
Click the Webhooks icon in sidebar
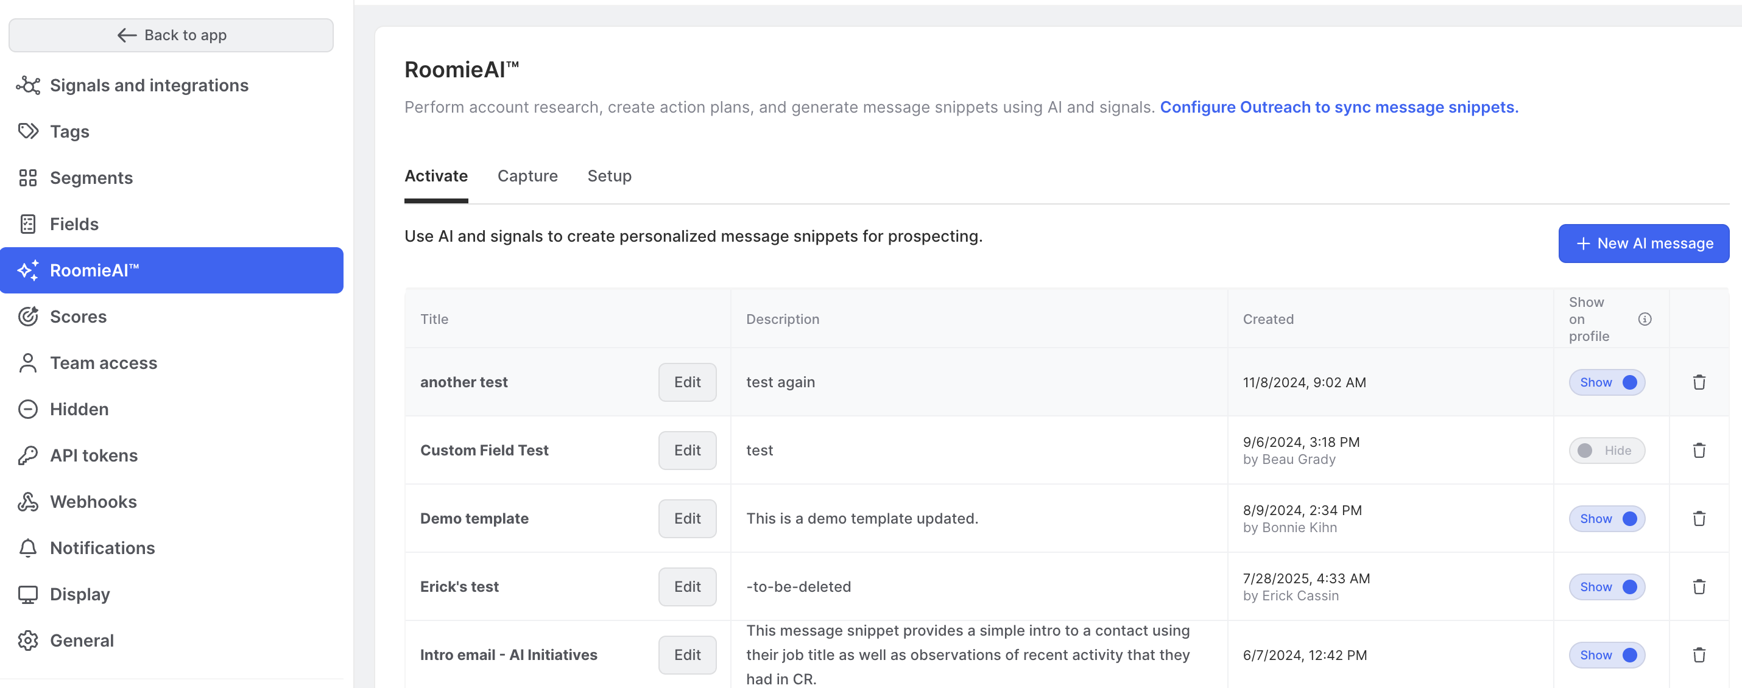click(28, 502)
